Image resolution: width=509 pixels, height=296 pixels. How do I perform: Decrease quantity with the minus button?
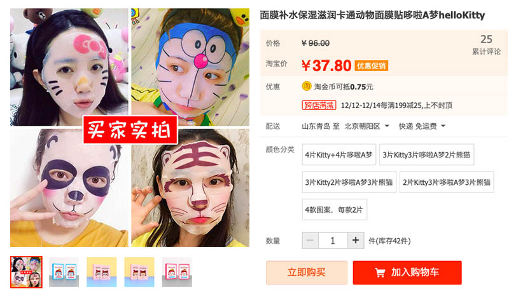tap(310, 240)
